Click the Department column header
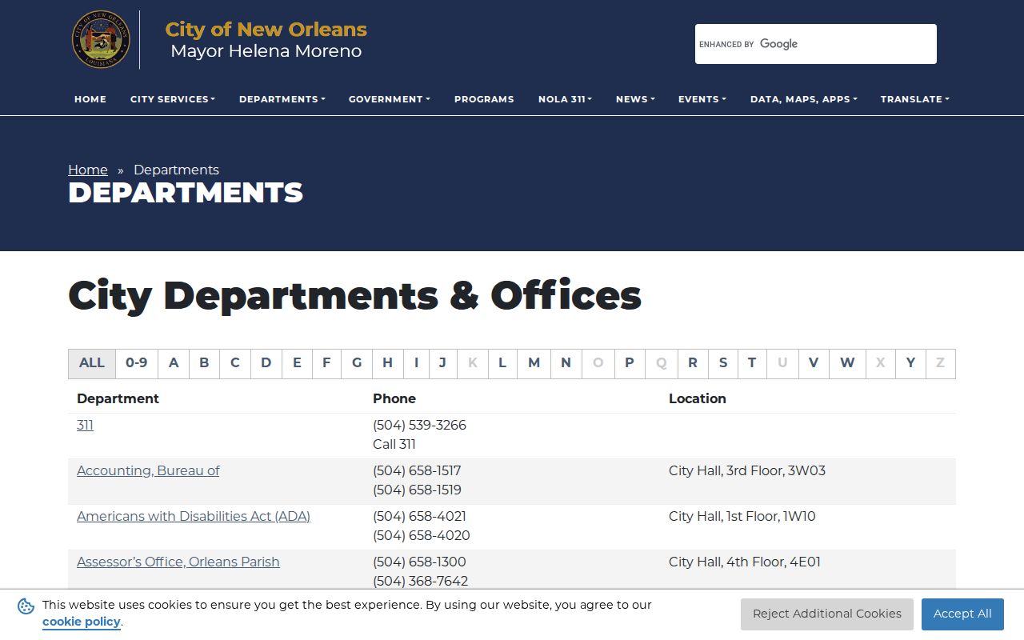 pyautogui.click(x=118, y=398)
